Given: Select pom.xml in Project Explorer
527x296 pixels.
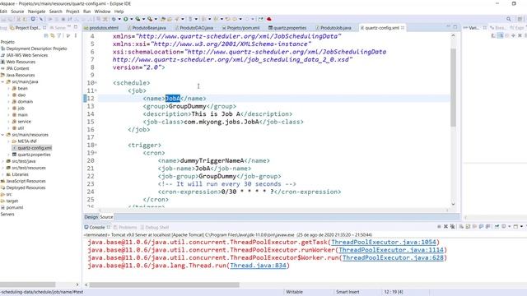Looking at the screenshot, I should click(15, 208).
